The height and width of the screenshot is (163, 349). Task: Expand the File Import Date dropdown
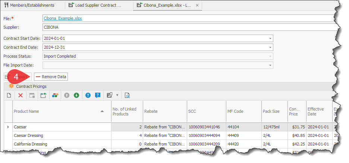270,65
